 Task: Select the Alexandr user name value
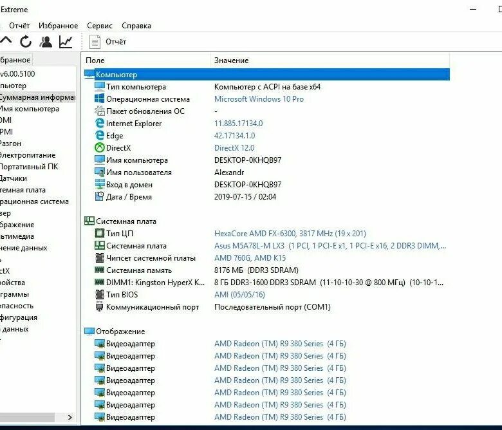click(229, 173)
